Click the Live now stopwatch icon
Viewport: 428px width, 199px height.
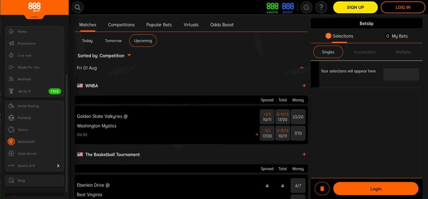pos(11,55)
